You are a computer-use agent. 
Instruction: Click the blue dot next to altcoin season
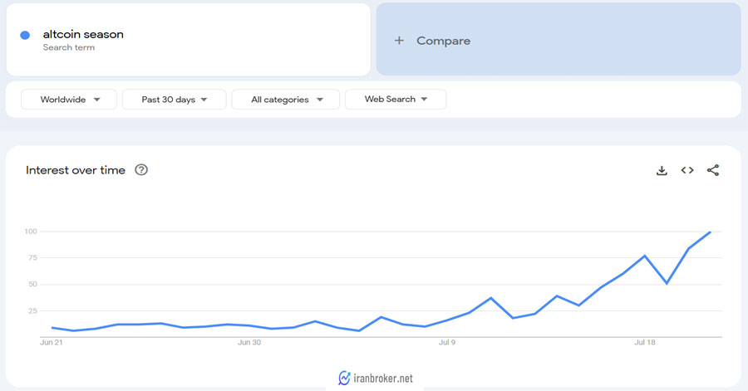pyautogui.click(x=25, y=35)
